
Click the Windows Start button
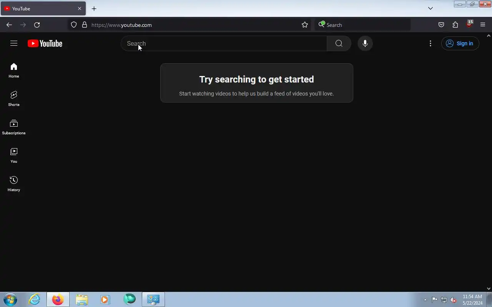point(10,299)
